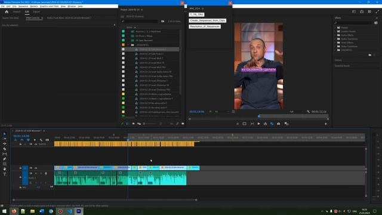
Task: Switch to the Import tab
Action: pos(17,12)
